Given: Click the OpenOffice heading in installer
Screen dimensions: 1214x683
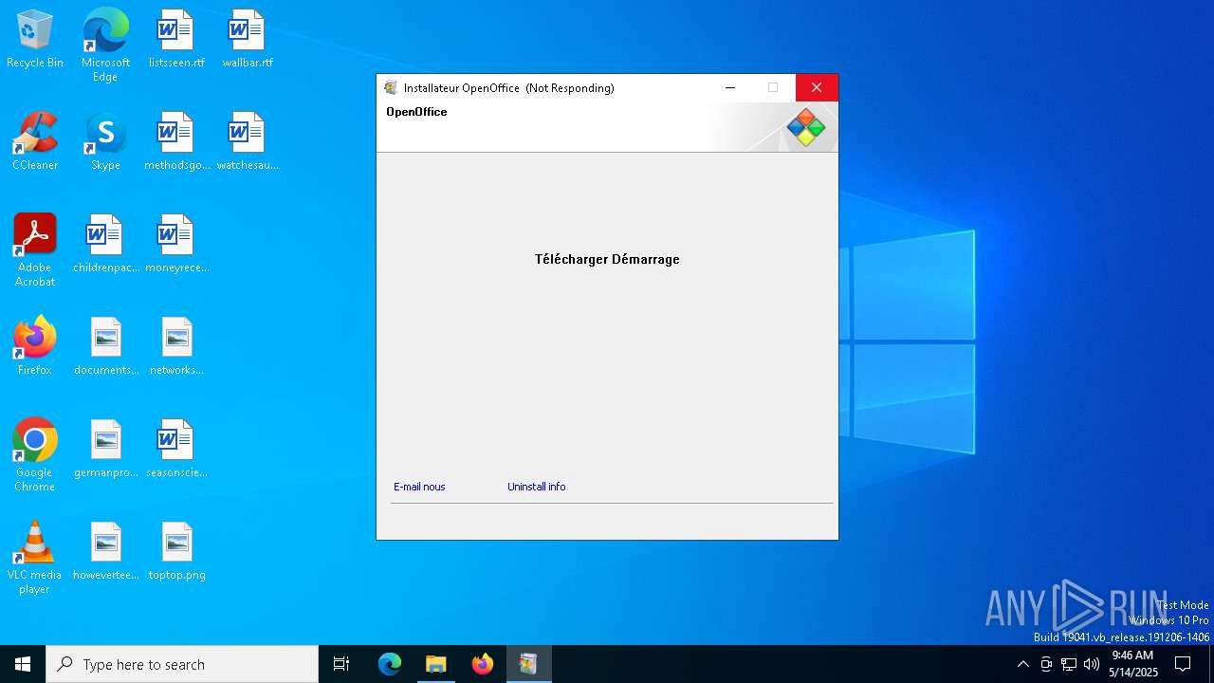Looking at the screenshot, I should pos(416,112).
